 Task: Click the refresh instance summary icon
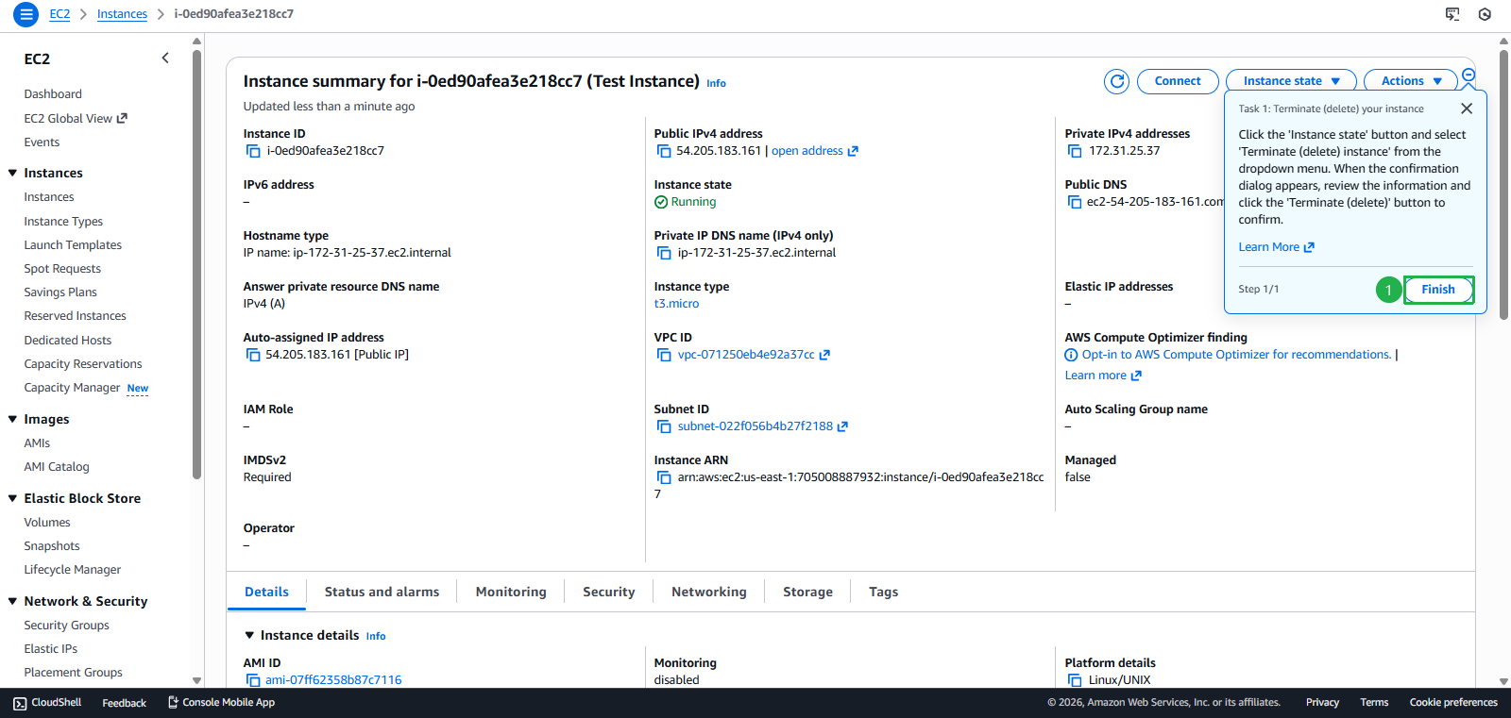point(1116,81)
